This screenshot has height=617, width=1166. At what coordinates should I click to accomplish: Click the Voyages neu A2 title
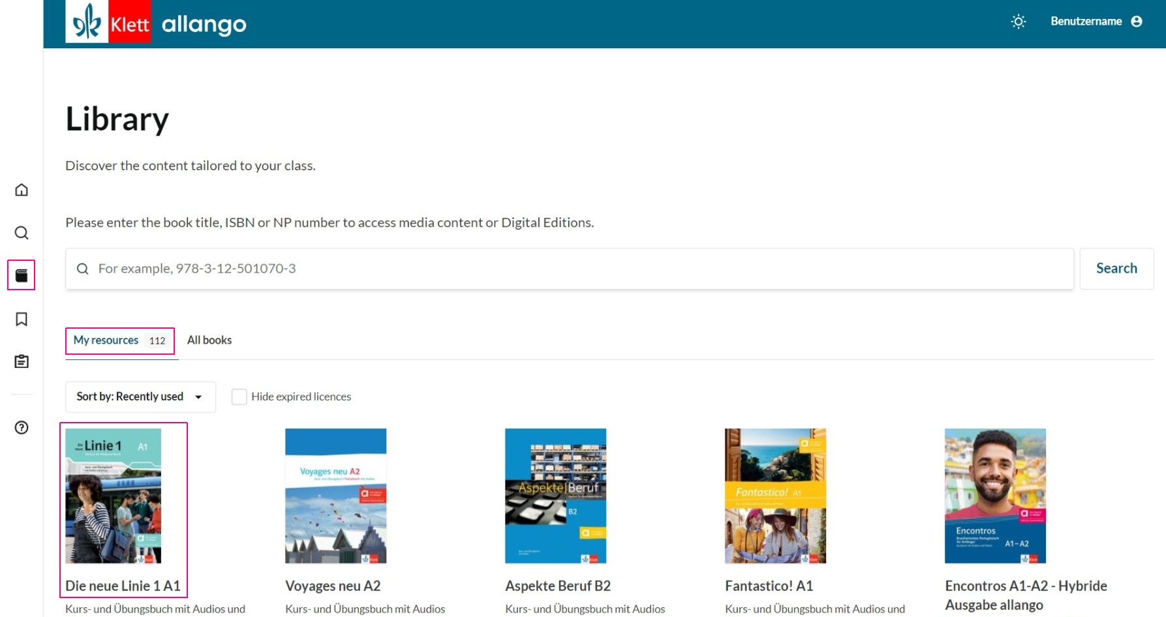pos(333,586)
